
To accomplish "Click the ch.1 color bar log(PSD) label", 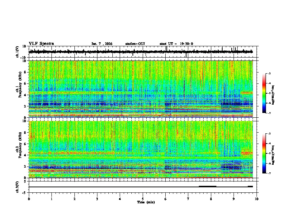I will coord(273,95).
